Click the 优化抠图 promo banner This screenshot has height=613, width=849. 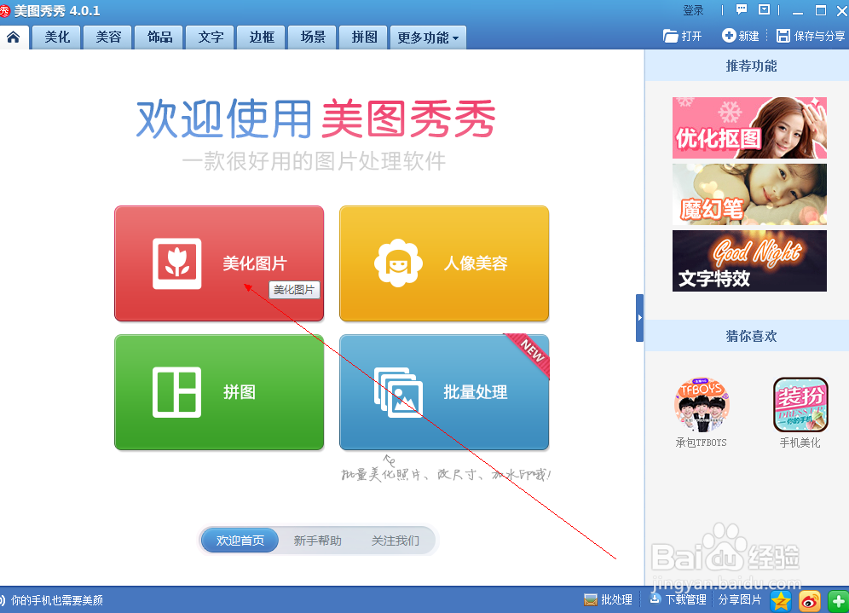(x=749, y=127)
